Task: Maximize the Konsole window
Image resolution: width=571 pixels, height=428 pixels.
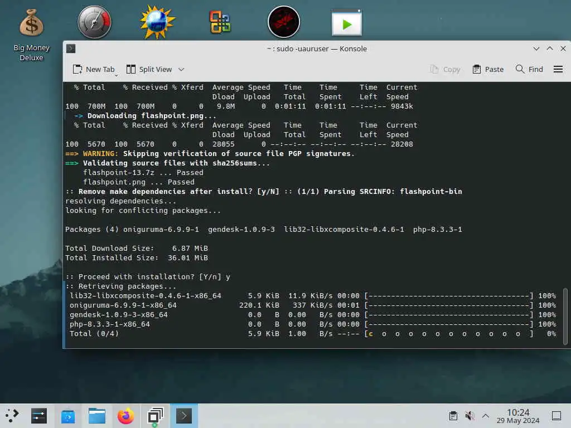Action: pos(549,48)
